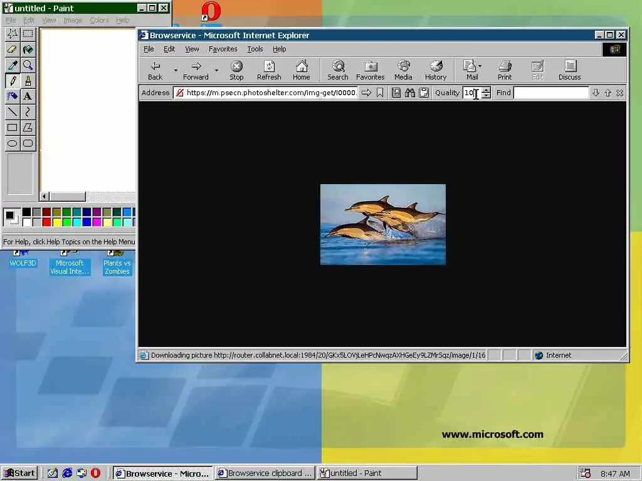The width and height of the screenshot is (642, 481).
Task: Open the Search pane in Internet Explorer
Action: coord(338,70)
